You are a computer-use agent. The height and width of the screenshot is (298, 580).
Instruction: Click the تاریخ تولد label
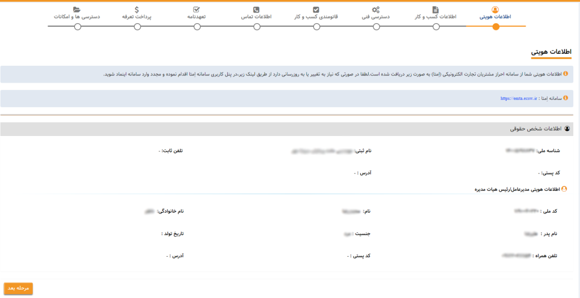(x=173, y=233)
